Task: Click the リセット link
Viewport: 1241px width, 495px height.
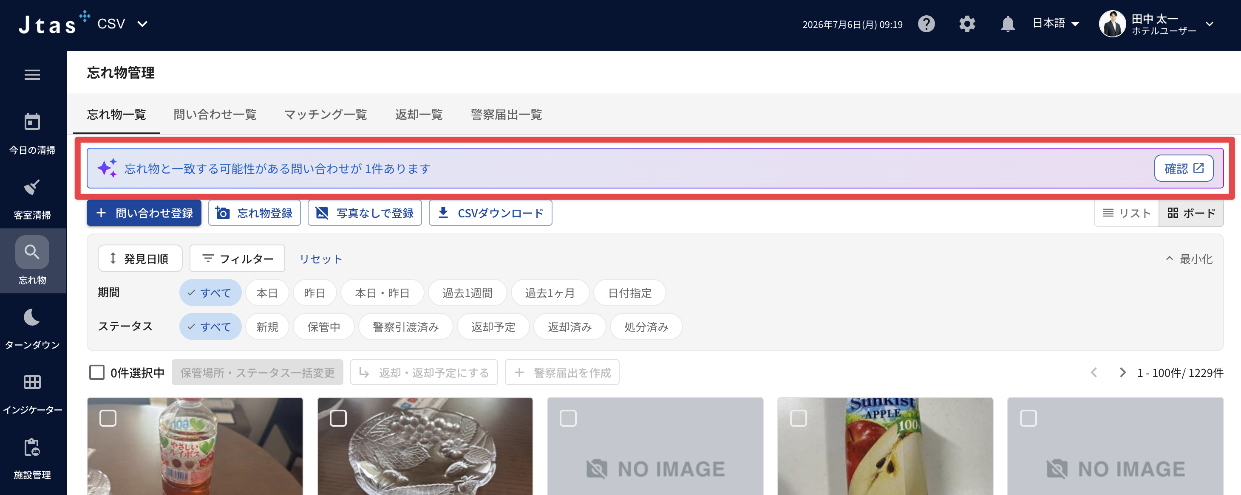Action: (320, 259)
